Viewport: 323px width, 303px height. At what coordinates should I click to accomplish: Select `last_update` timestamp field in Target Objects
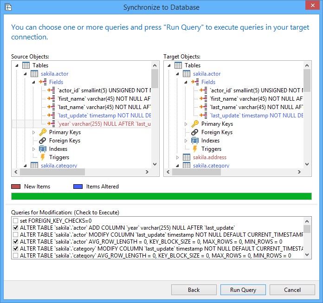[256, 116]
